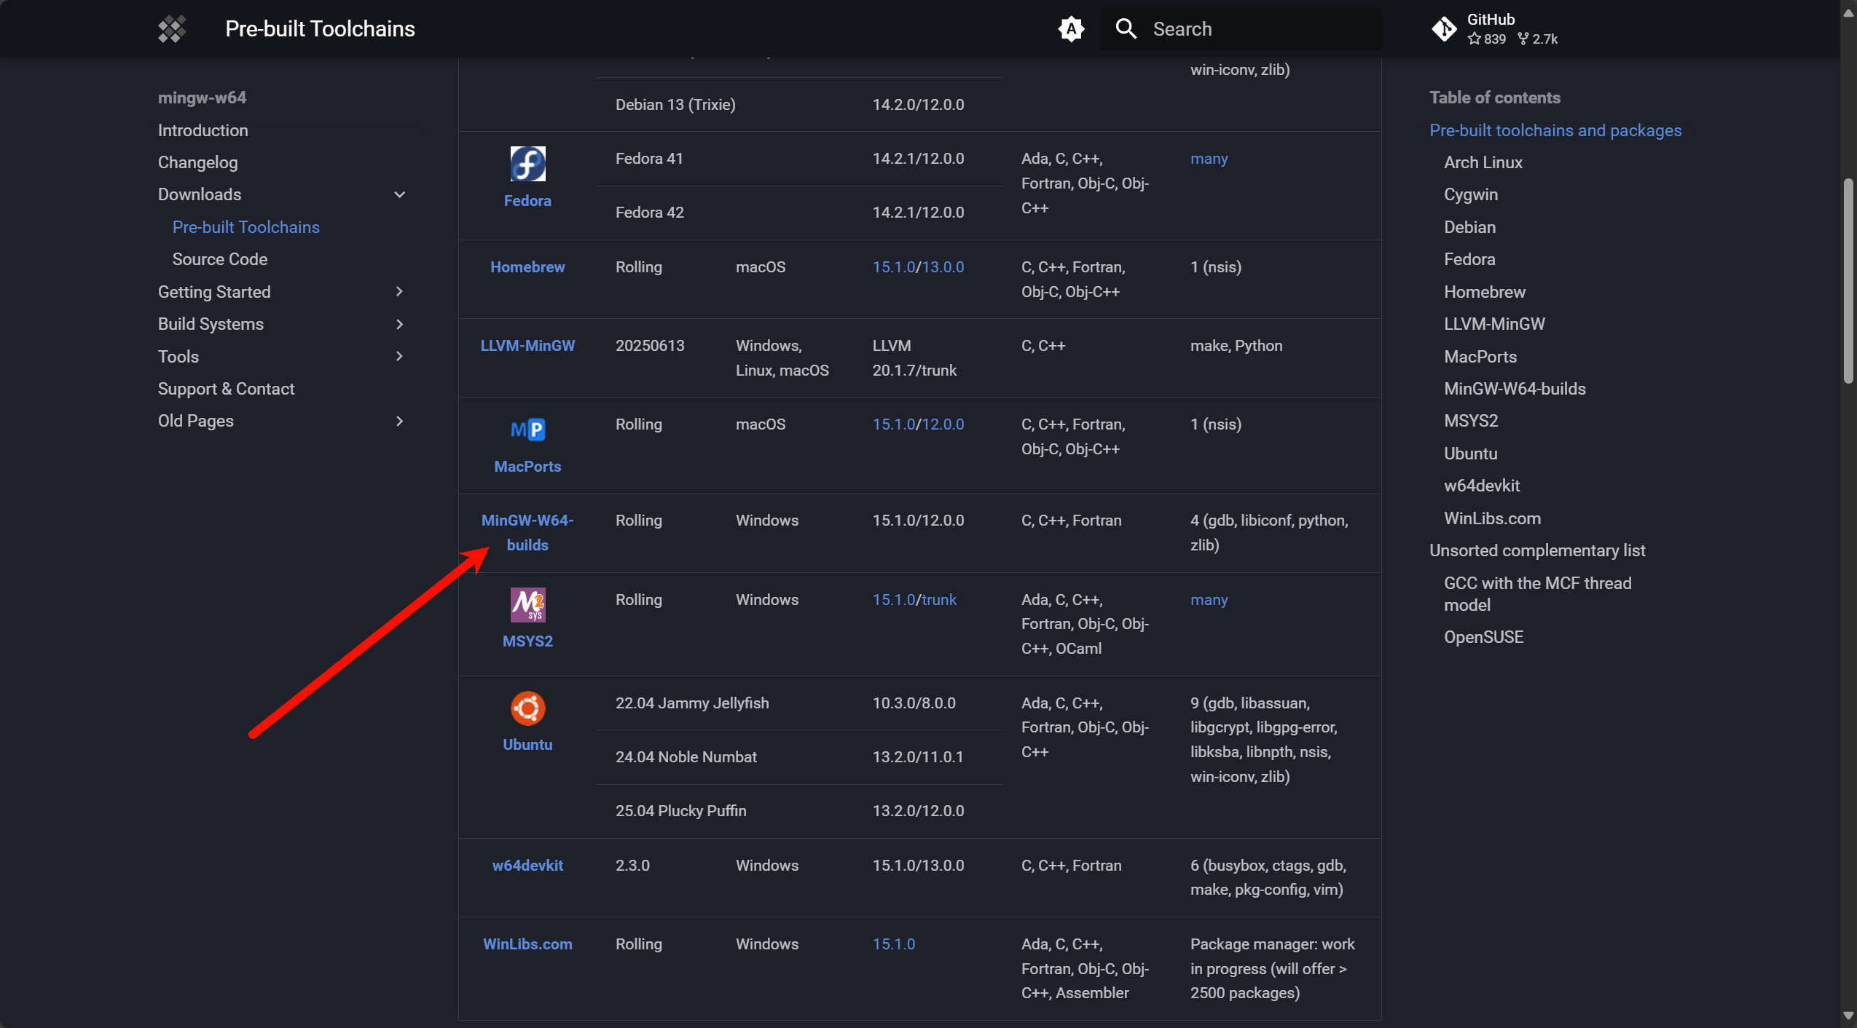Expand the Old Pages section
Viewport: 1857px width, 1028px height.
(x=399, y=421)
